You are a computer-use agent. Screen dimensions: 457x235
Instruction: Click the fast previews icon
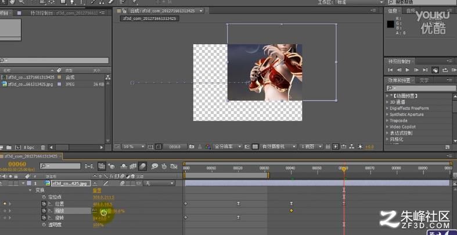[x=336, y=147]
